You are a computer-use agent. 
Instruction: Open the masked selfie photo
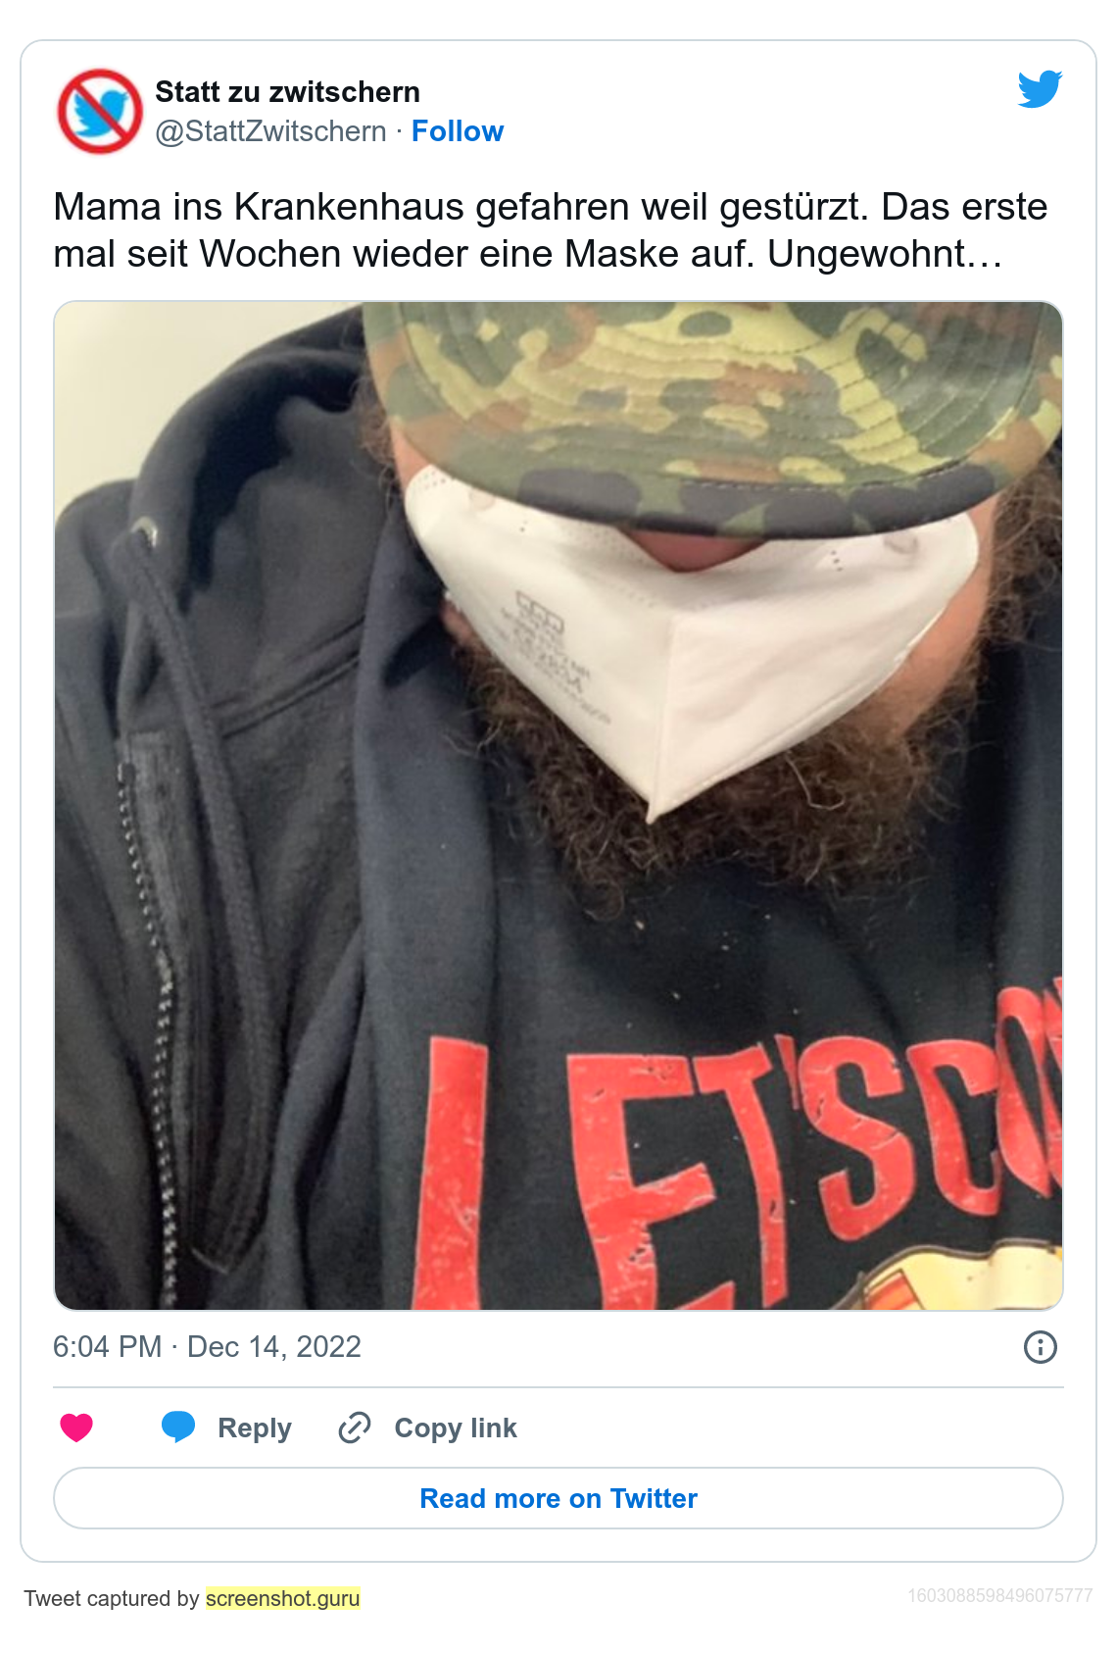point(558,806)
